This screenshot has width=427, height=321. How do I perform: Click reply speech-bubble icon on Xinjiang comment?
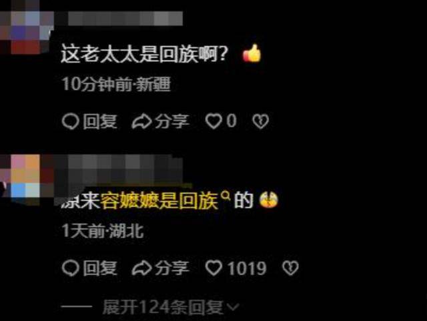pos(70,121)
